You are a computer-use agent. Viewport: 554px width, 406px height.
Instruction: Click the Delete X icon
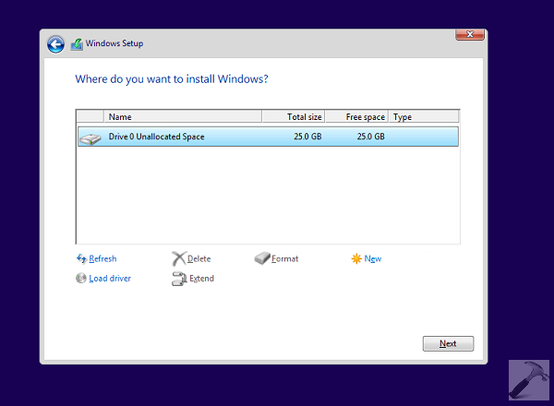pyautogui.click(x=179, y=258)
